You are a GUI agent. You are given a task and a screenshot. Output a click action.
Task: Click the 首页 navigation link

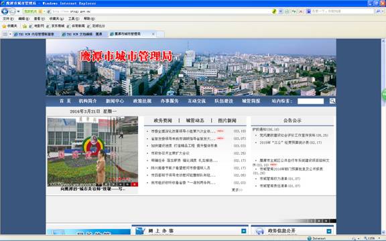tap(65, 101)
